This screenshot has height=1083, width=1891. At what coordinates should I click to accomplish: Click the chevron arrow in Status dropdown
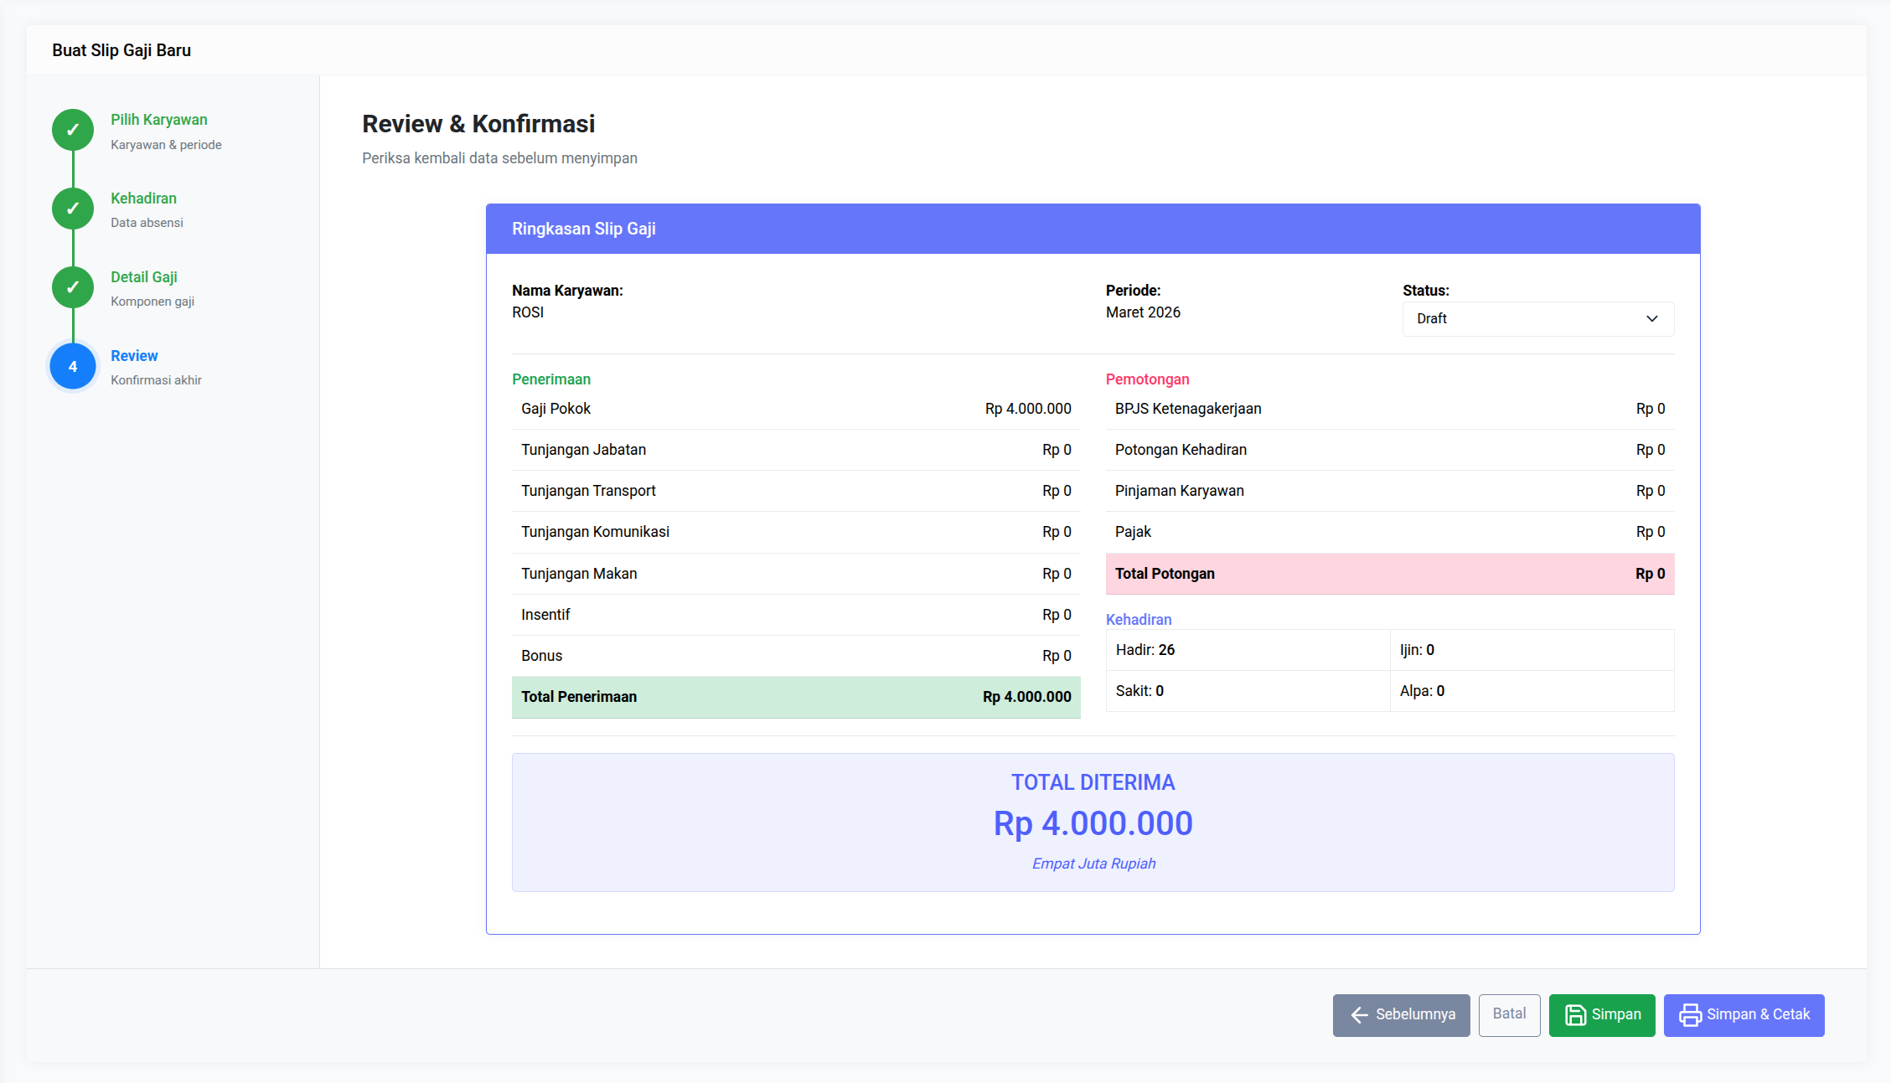(x=1651, y=319)
